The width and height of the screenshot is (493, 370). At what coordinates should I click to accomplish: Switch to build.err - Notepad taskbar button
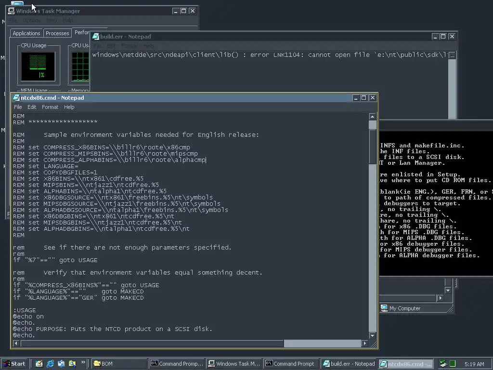349,364
